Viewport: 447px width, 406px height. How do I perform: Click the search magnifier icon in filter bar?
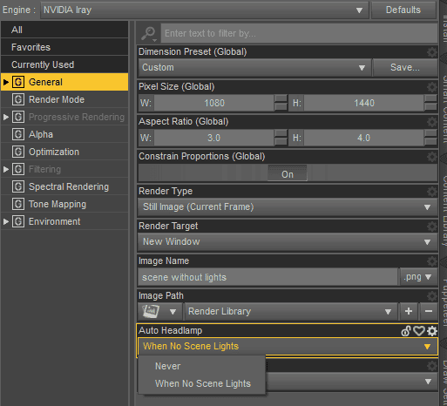pyautogui.click(x=149, y=34)
